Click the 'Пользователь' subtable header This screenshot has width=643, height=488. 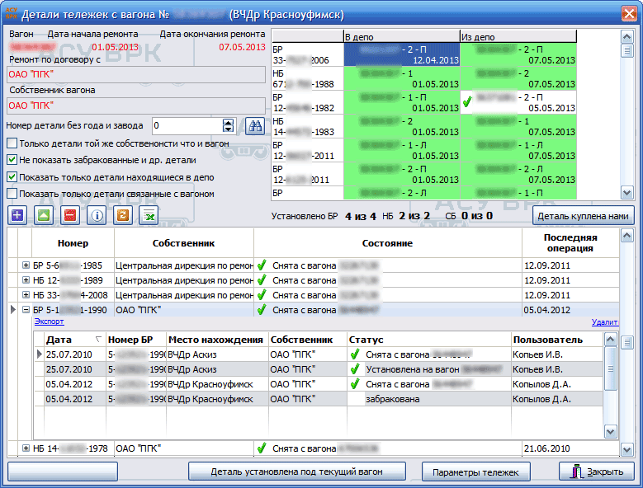[x=557, y=340]
